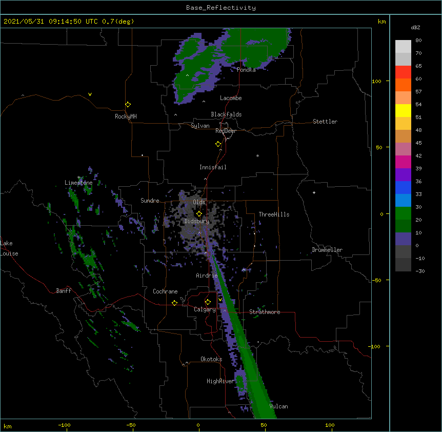
Task: Click the yellow diamond marker south of RedDeer
Action: (218, 144)
